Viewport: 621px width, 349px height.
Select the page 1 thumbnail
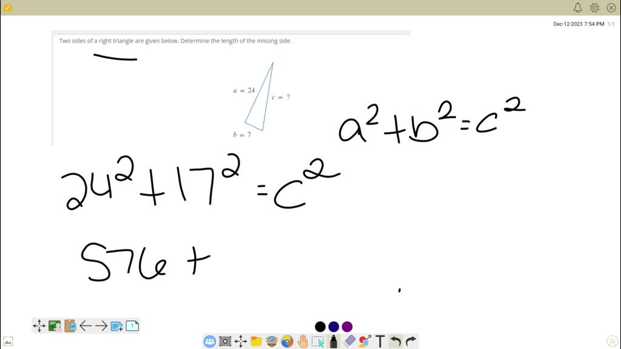[x=132, y=325]
